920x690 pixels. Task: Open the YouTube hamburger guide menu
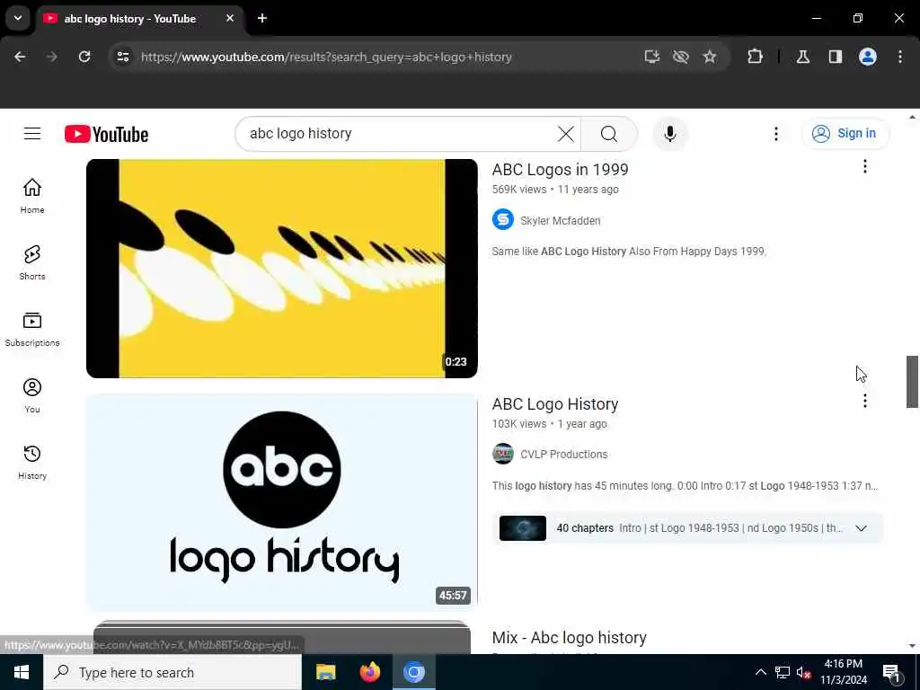32,134
